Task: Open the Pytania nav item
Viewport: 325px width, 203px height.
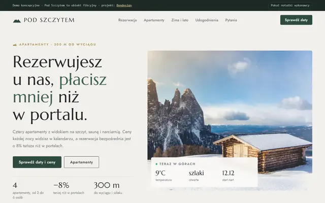Action: pos(231,20)
